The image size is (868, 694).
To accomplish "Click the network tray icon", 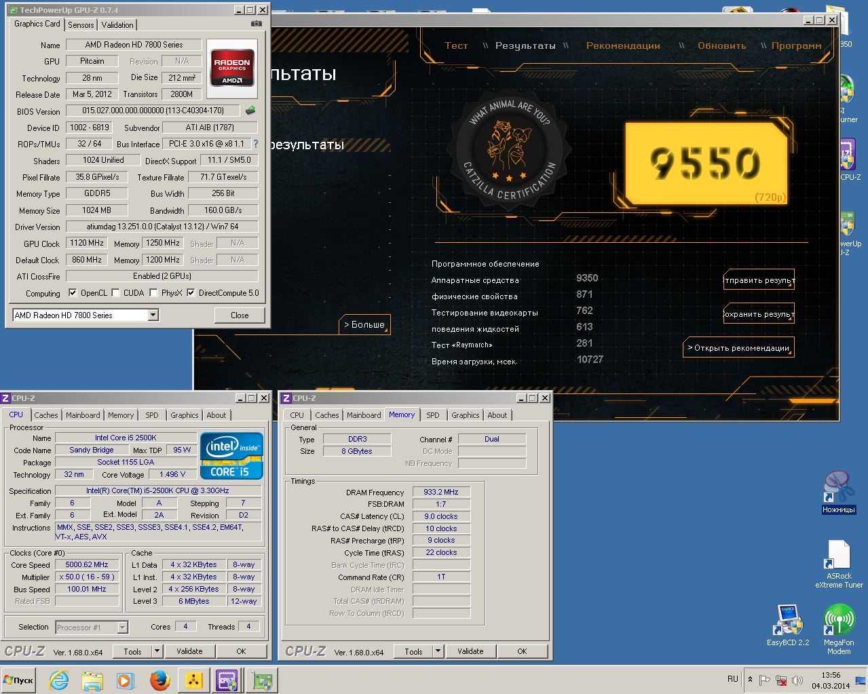I will 781,680.
